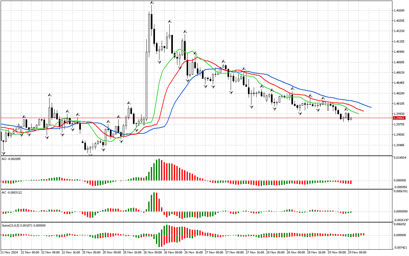This screenshot has width=409, height=256.
Task: Click the 22 Nov 08:00 time label
Action: click(50, 252)
